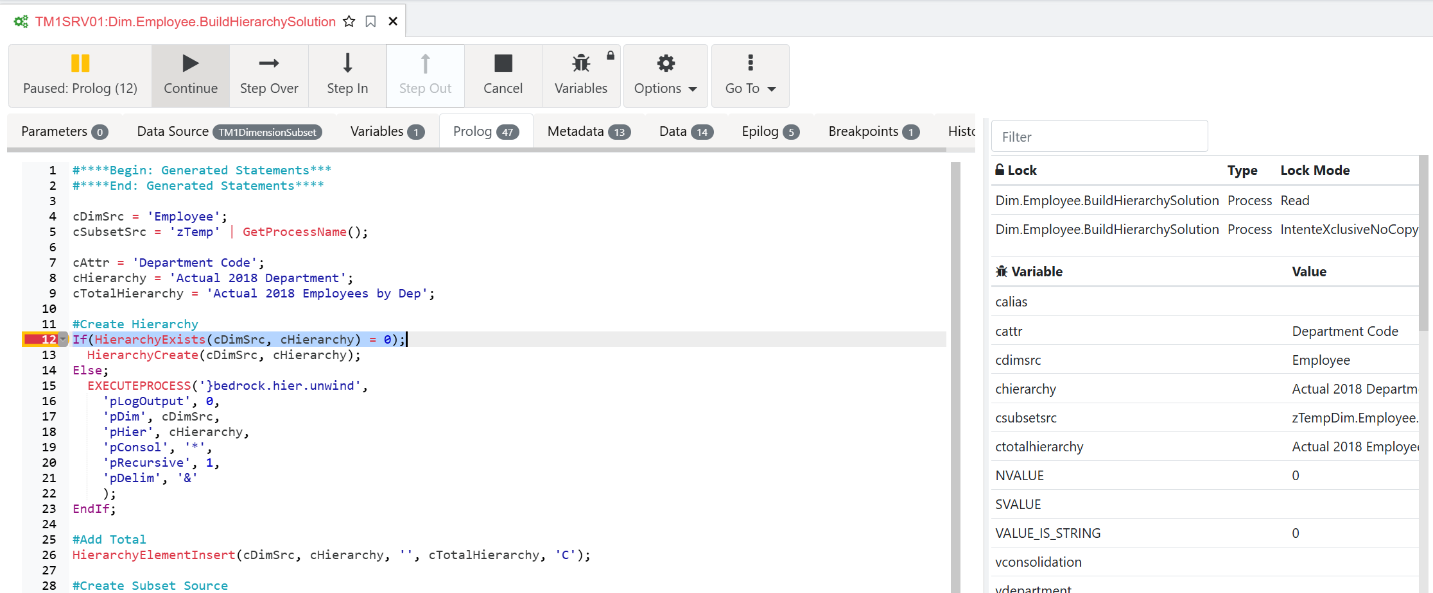Viewport: 1433px width, 593px height.
Task: Click the Lock Mode column header
Action: [1315, 170]
